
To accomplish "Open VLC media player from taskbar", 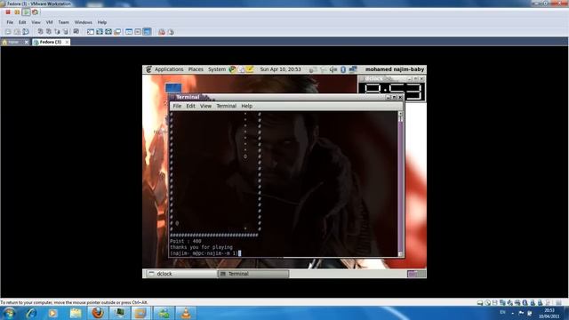I will [x=186, y=313].
